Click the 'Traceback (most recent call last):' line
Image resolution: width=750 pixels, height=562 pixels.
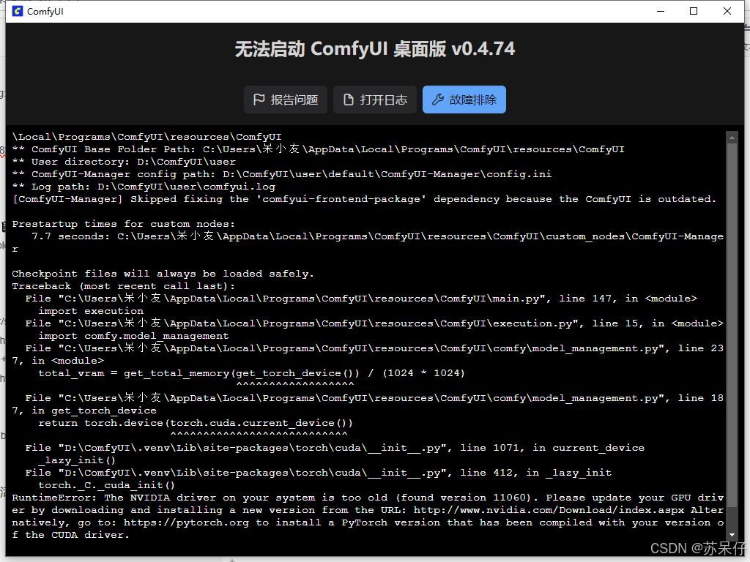click(x=123, y=286)
